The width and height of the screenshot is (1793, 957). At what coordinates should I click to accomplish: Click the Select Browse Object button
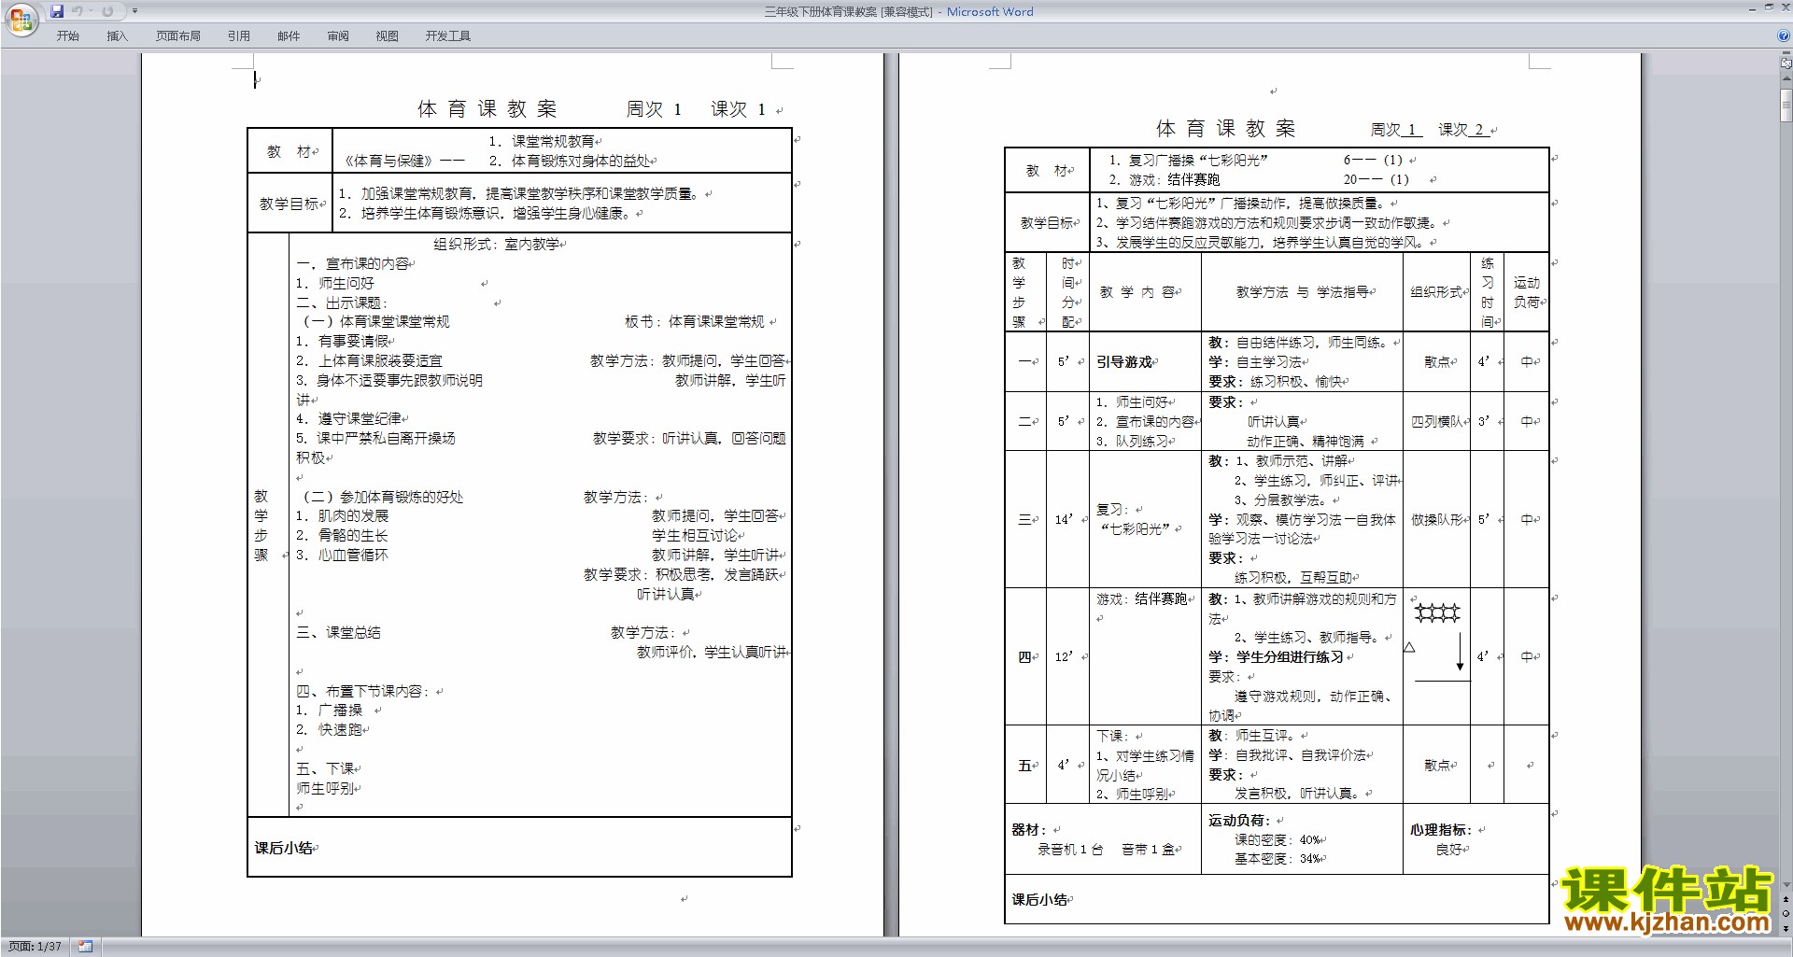point(1786,914)
